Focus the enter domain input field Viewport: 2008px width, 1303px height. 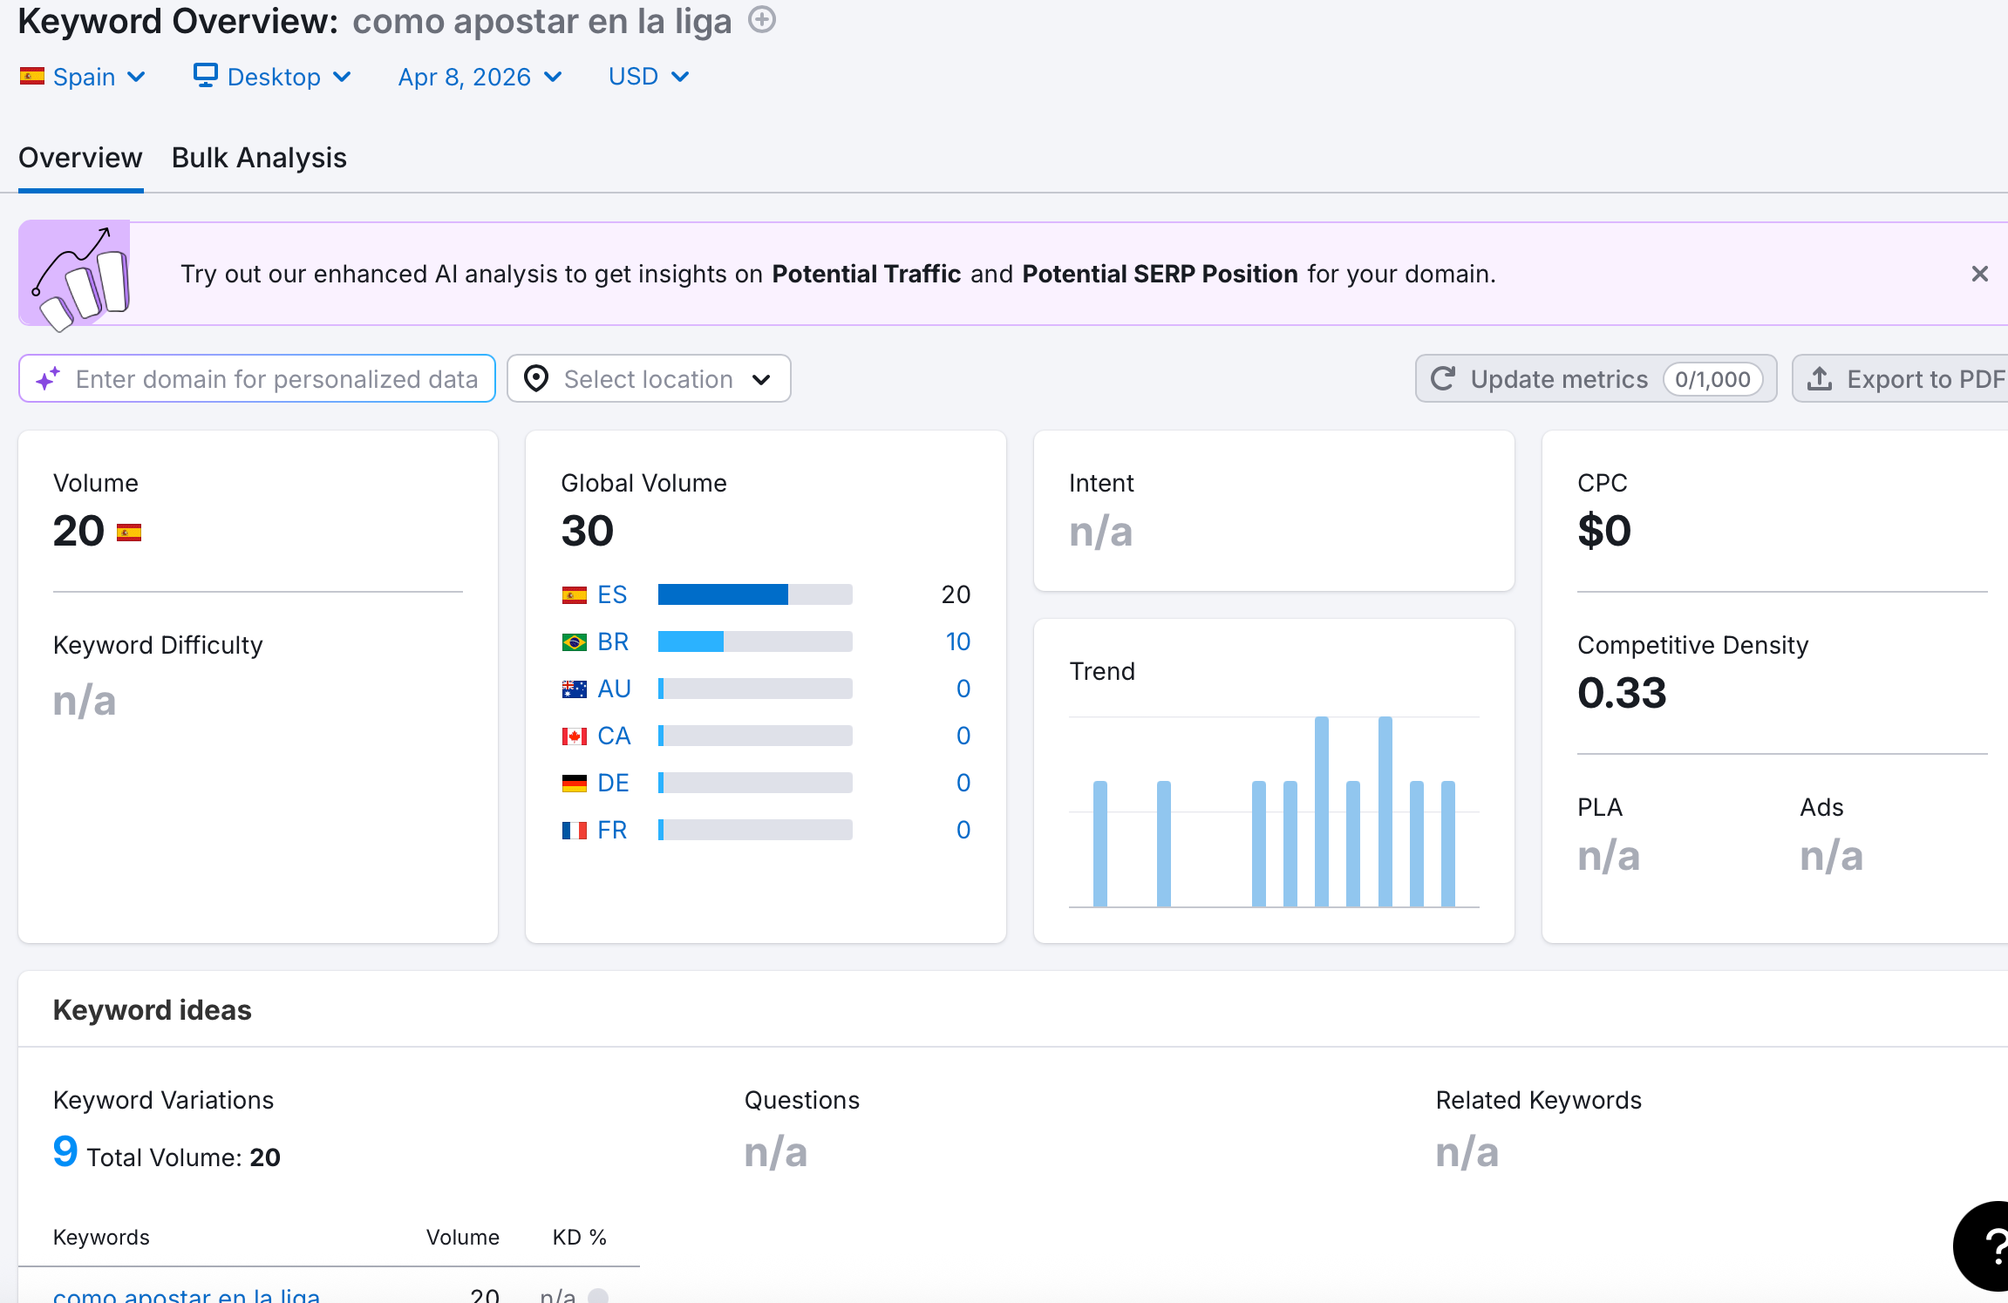[276, 378]
